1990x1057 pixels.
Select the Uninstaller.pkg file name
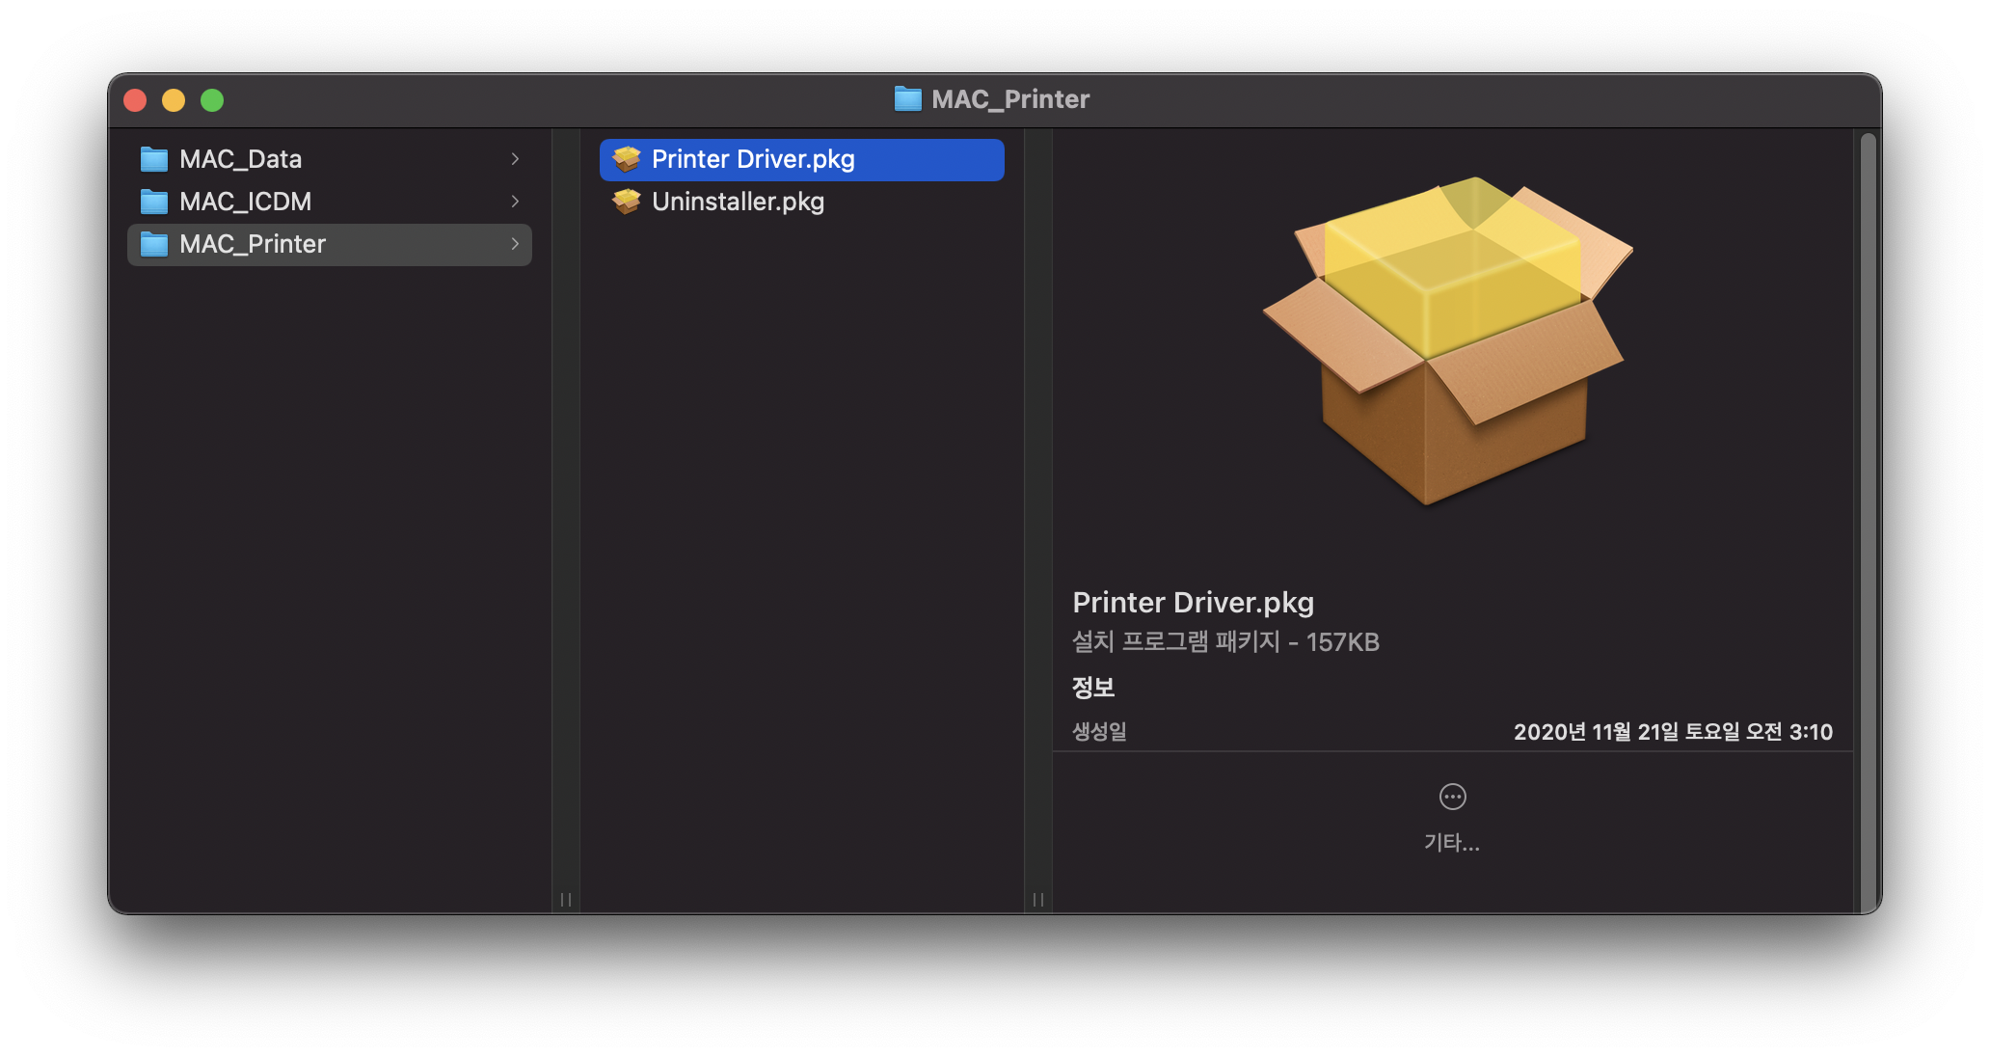point(738,202)
